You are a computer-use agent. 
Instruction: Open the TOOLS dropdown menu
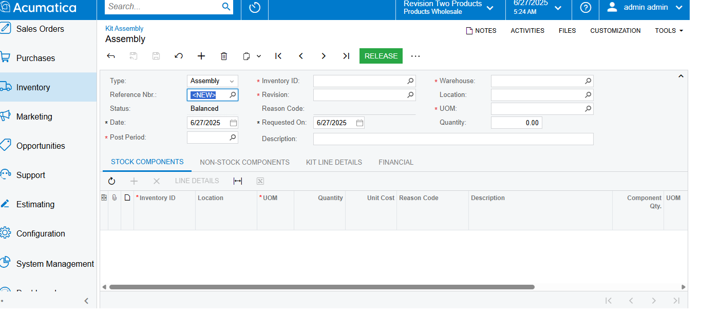pos(669,31)
